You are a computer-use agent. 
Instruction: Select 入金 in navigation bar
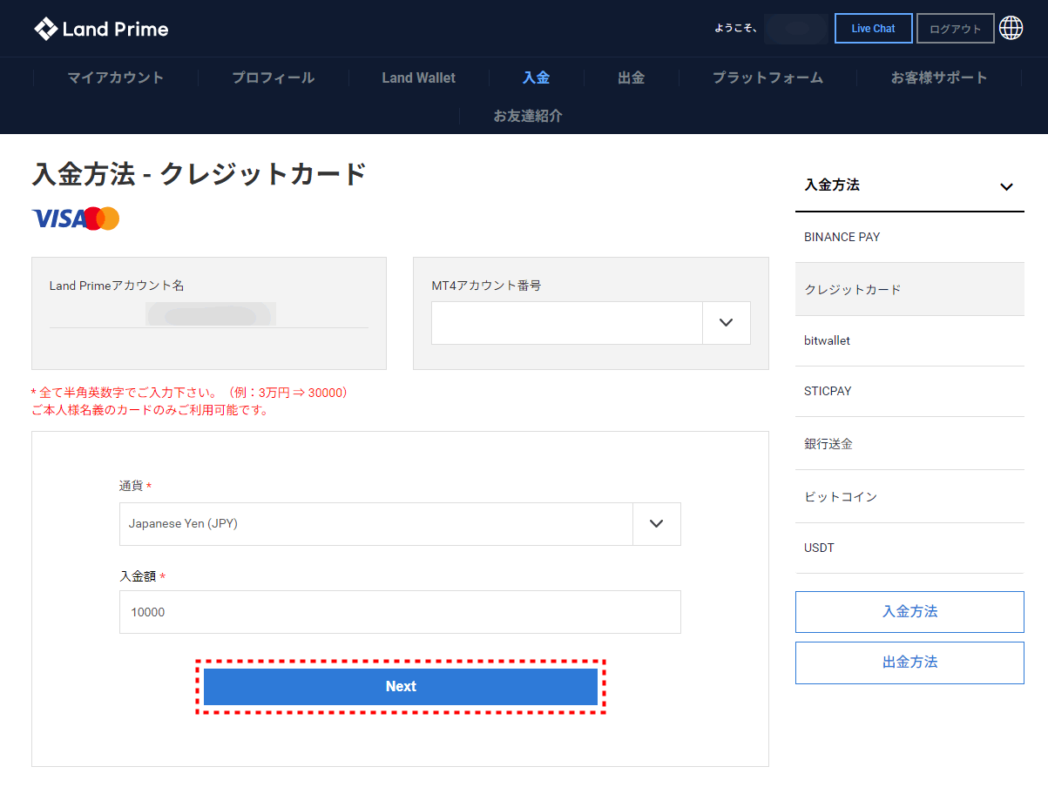[x=536, y=77]
